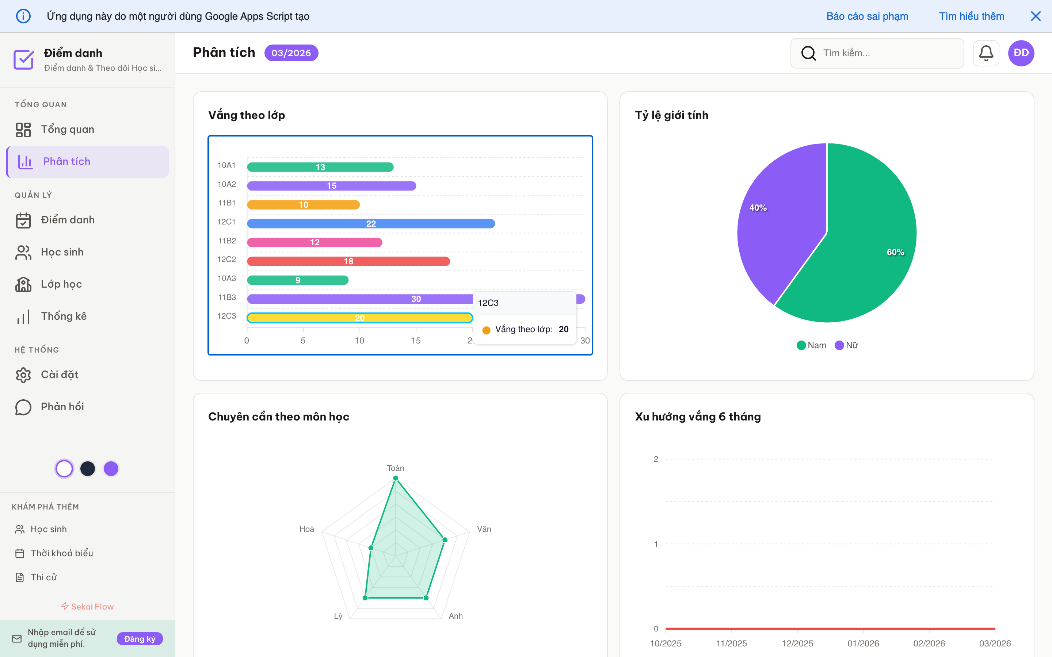Viewport: 1052px width, 657px height.
Task: Open the 03/2026 month selector badge
Action: [x=291, y=53]
